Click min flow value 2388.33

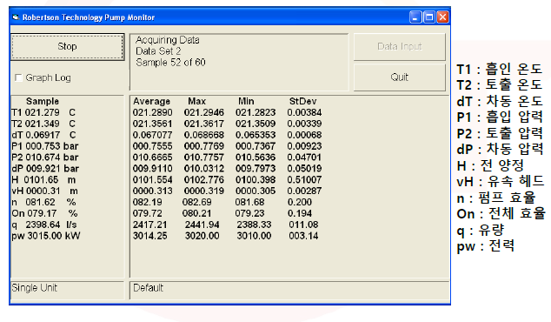[254, 225]
